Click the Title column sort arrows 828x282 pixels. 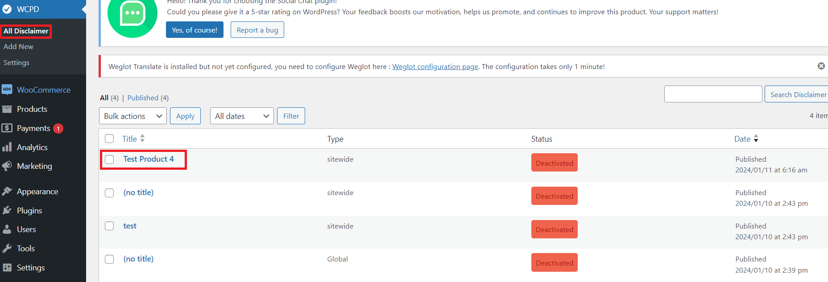click(x=142, y=139)
